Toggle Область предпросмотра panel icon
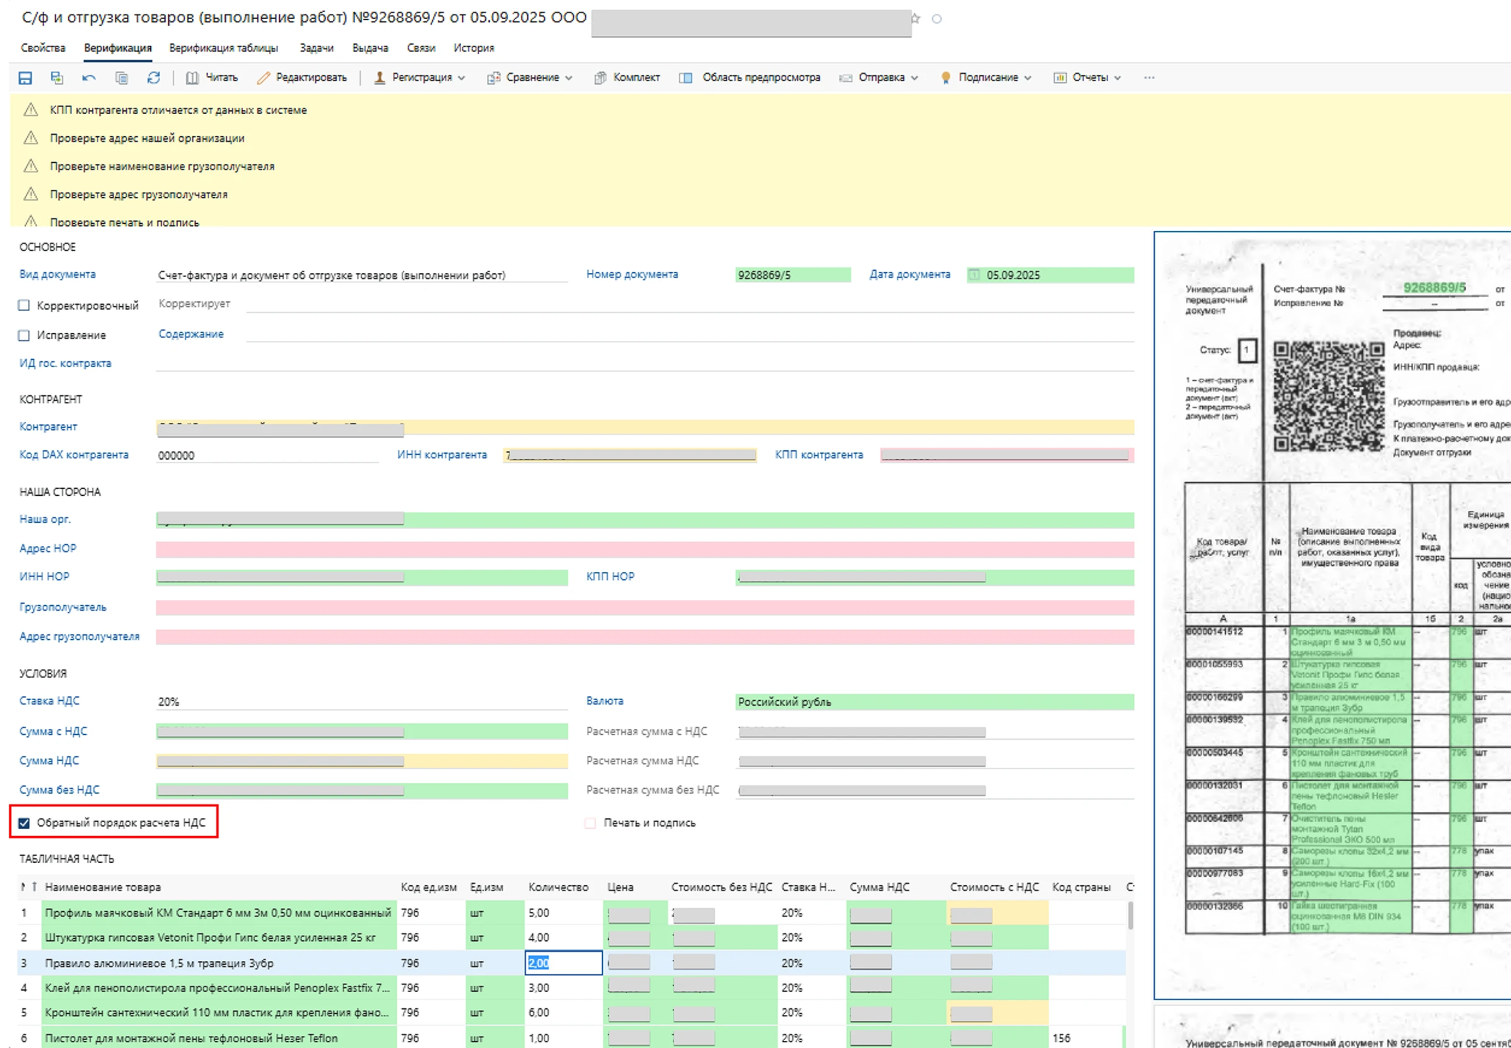This screenshot has width=1511, height=1048. 685,78
